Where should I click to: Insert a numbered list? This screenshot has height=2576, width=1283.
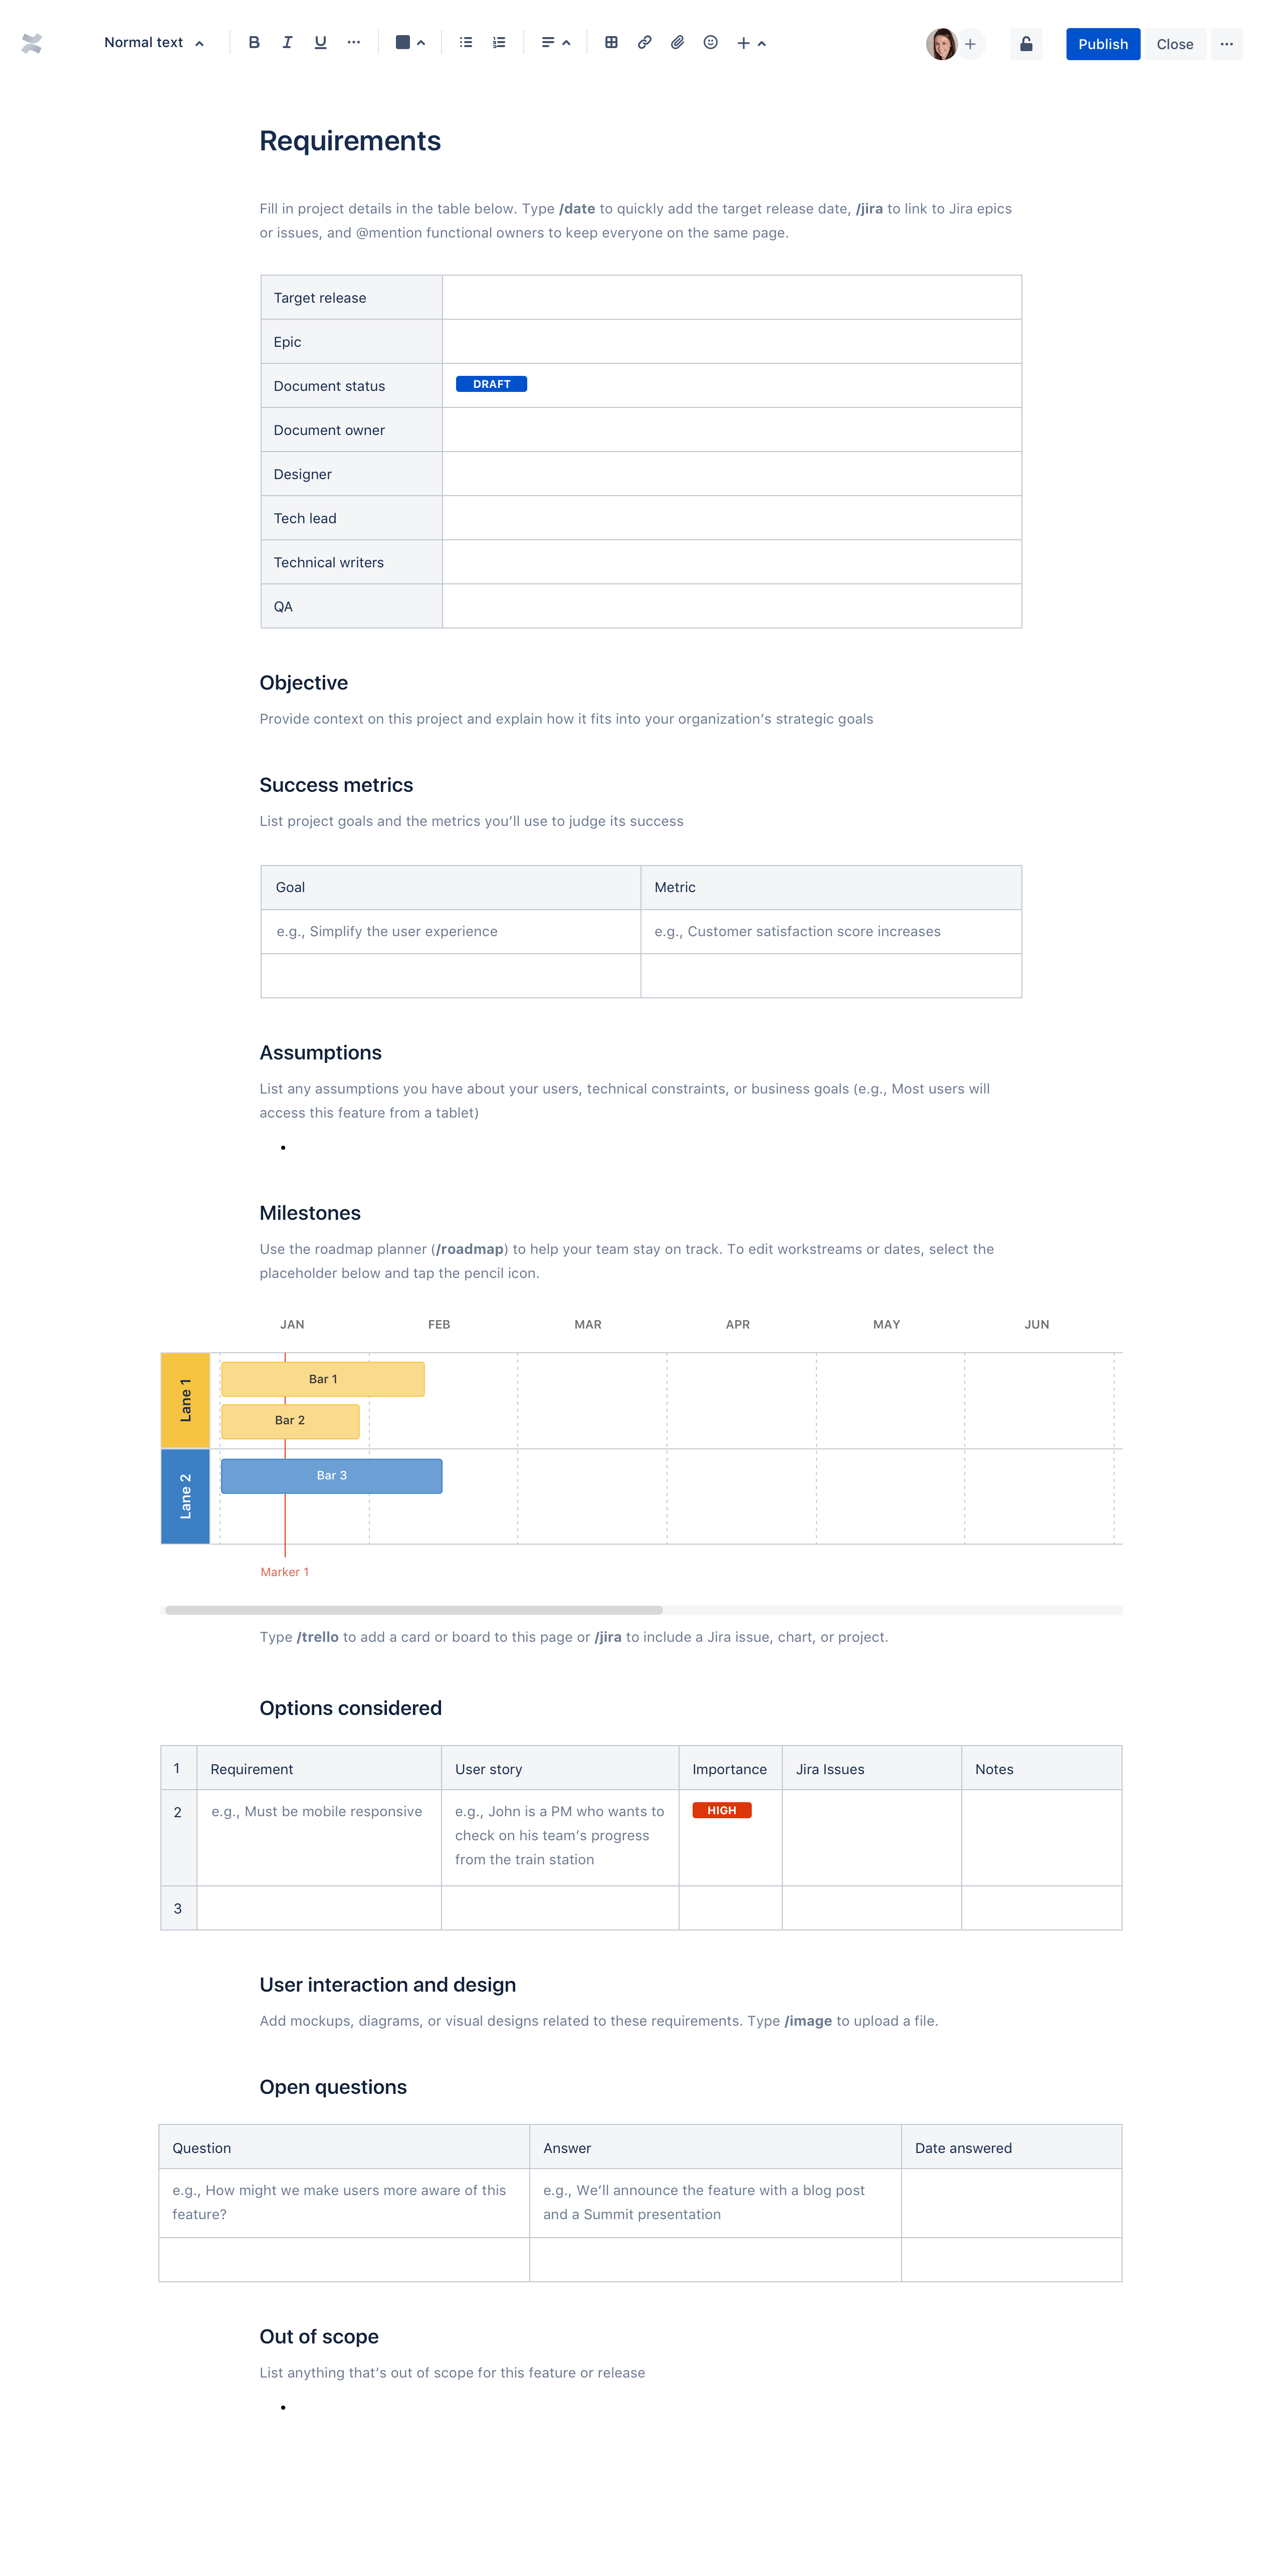click(499, 42)
